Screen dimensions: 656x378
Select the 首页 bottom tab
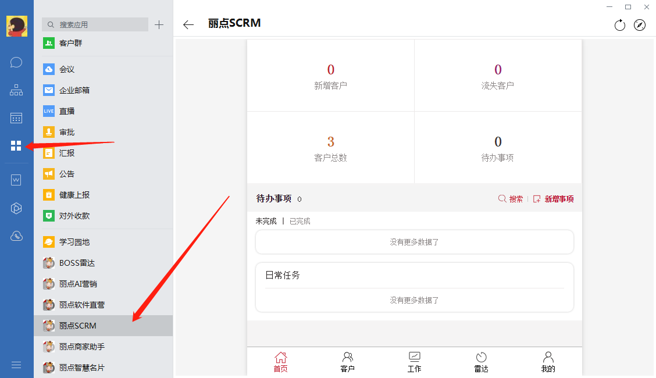281,362
